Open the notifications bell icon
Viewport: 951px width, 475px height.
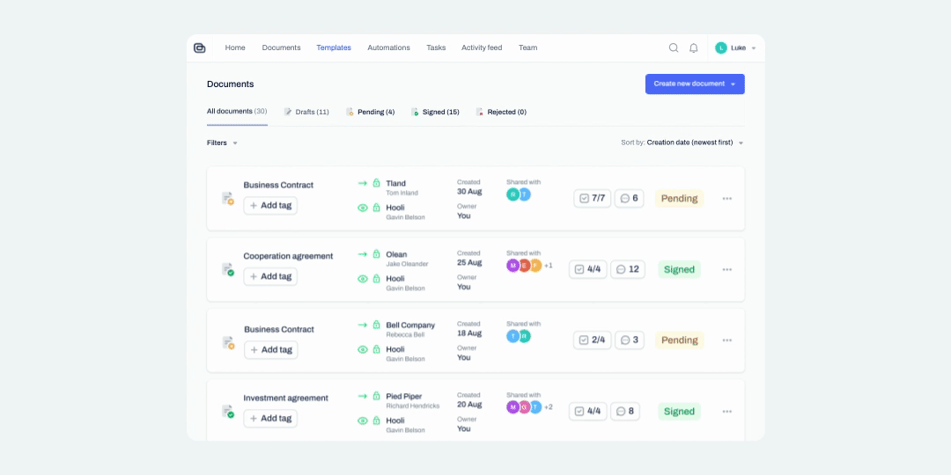(x=694, y=47)
